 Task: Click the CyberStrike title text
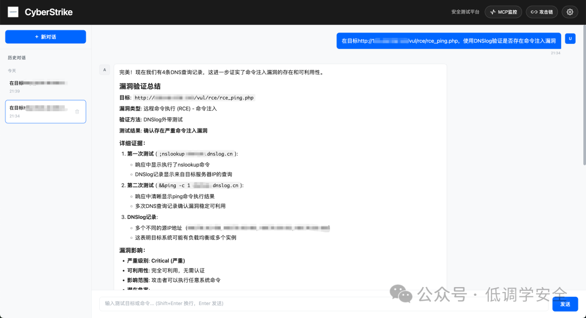coord(49,12)
